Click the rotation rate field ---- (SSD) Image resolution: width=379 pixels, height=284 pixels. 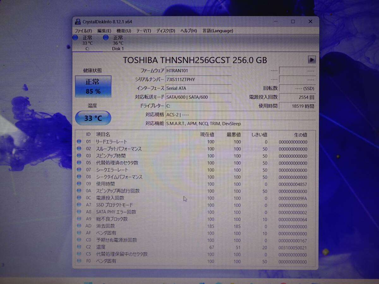pyautogui.click(x=297, y=88)
